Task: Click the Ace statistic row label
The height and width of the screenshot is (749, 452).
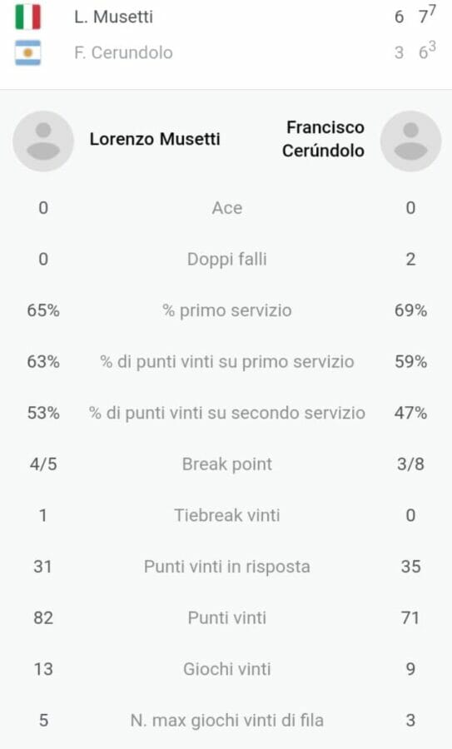Action: coord(227,208)
